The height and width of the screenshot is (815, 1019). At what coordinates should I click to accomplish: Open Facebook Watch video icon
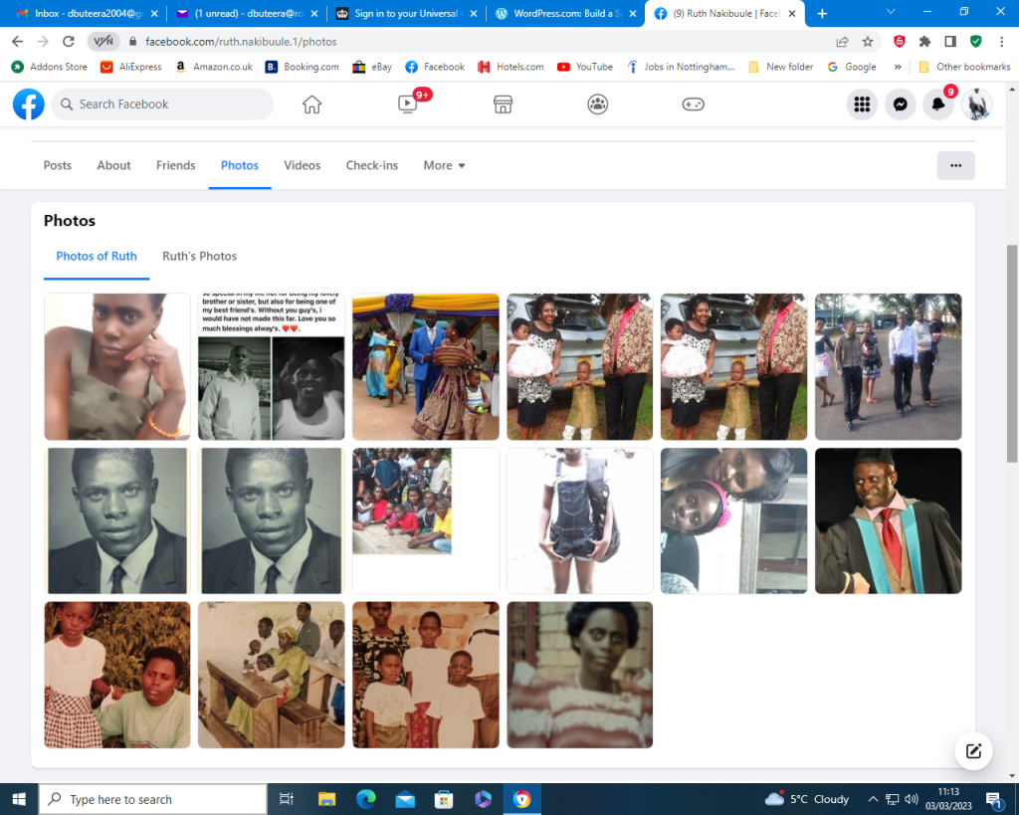tap(407, 104)
